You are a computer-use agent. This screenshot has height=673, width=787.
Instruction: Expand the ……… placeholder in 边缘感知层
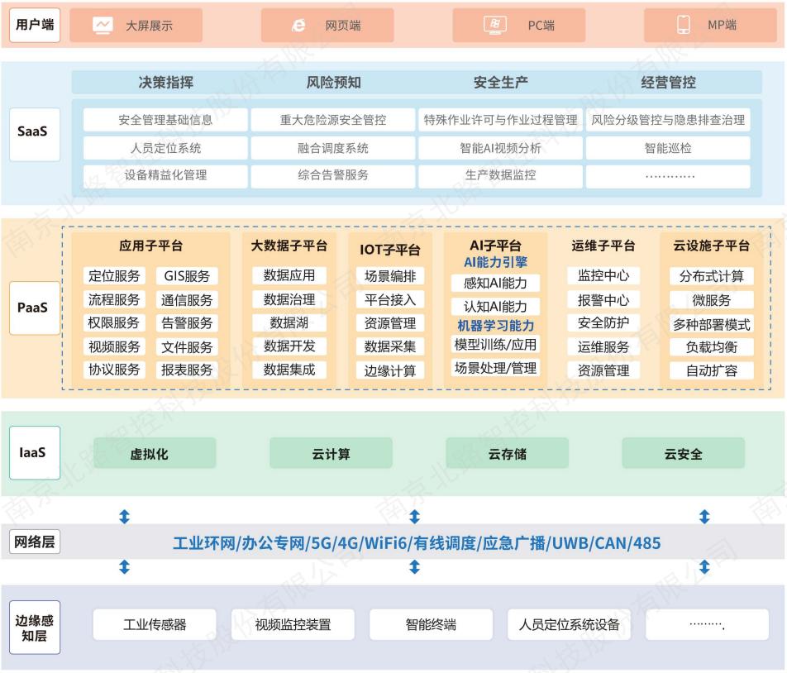(x=707, y=624)
